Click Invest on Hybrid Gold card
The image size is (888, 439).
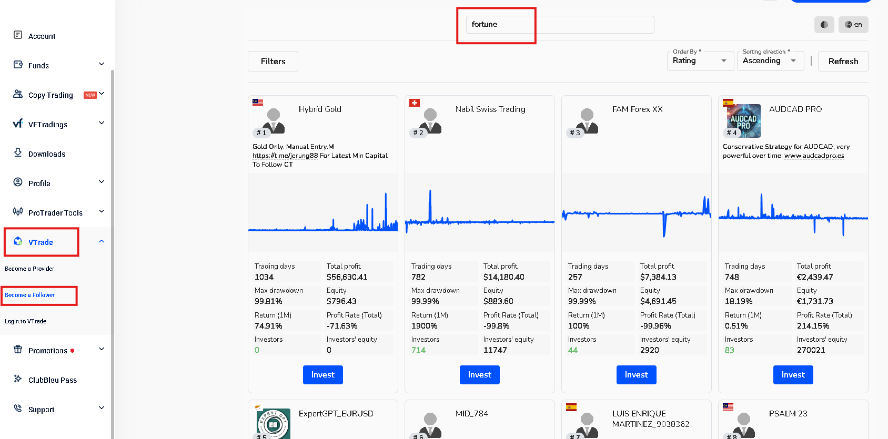(322, 375)
